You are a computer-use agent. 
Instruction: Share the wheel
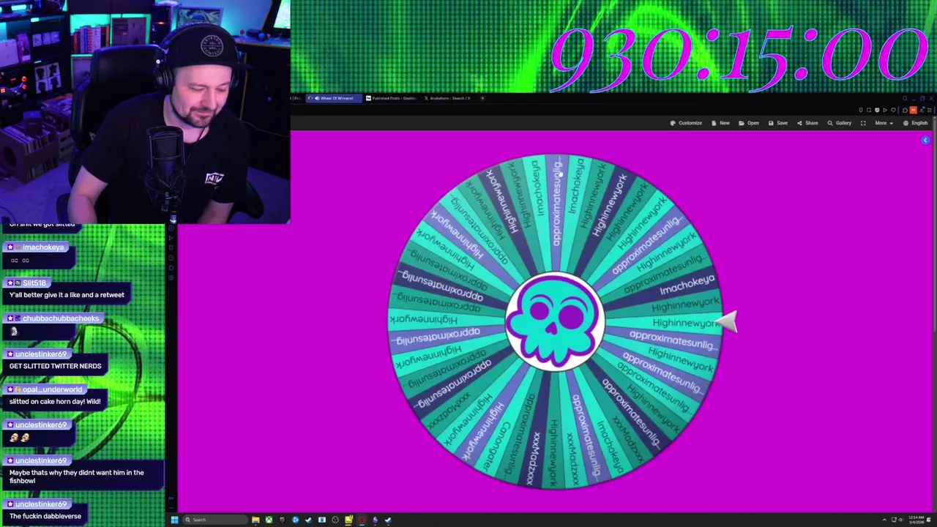(x=807, y=123)
